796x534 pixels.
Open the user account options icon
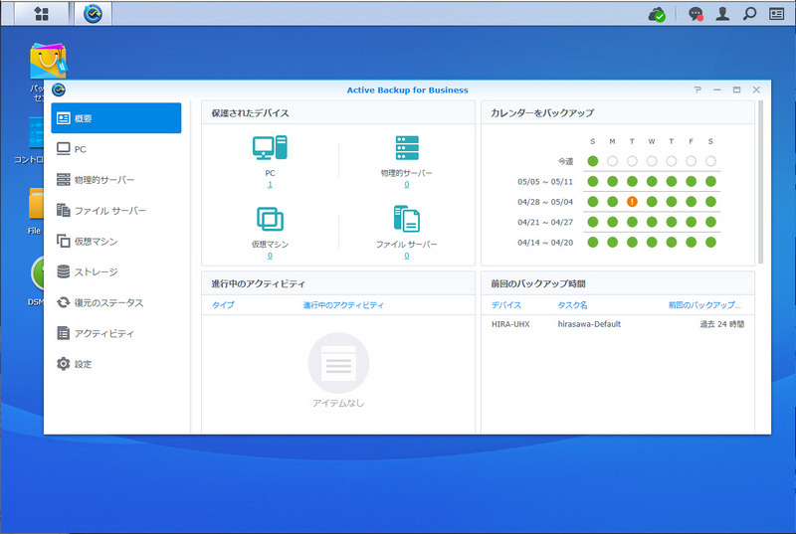722,14
